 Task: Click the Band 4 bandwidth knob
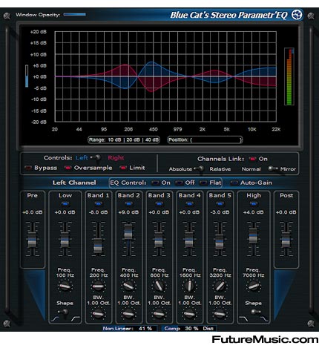click(189, 314)
